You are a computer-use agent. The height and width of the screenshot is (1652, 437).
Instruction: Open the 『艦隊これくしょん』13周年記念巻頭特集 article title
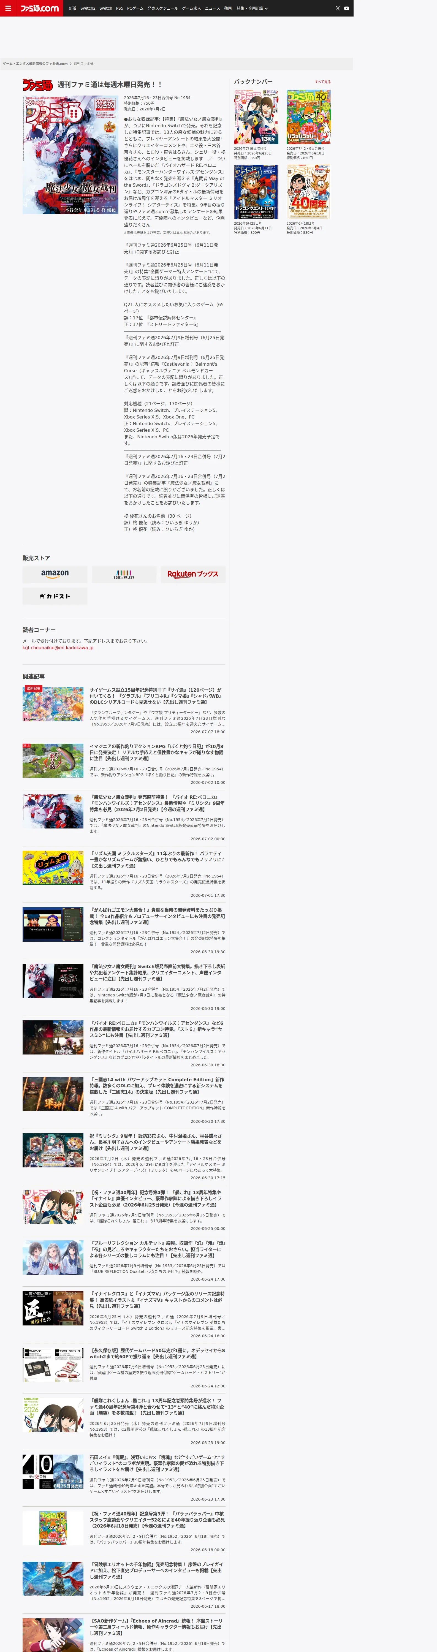pos(157,1406)
